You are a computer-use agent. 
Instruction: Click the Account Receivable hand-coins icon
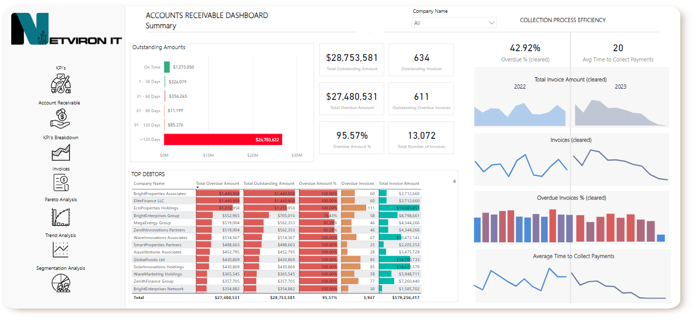pos(60,119)
